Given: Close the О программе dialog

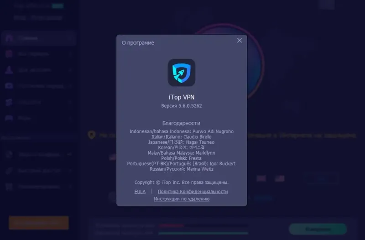Looking at the screenshot, I should (239, 41).
